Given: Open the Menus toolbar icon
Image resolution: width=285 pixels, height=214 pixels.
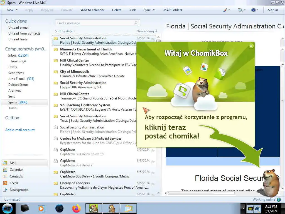Looking at the screenshot, I should point(240,10).
